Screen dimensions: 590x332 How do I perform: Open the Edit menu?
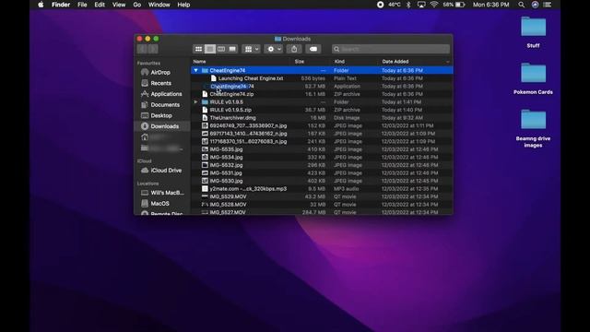click(x=100, y=5)
